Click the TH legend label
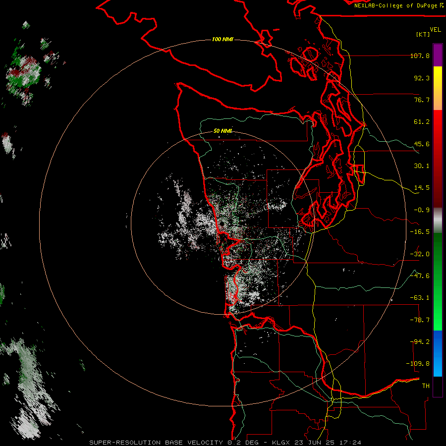 tap(426, 386)
